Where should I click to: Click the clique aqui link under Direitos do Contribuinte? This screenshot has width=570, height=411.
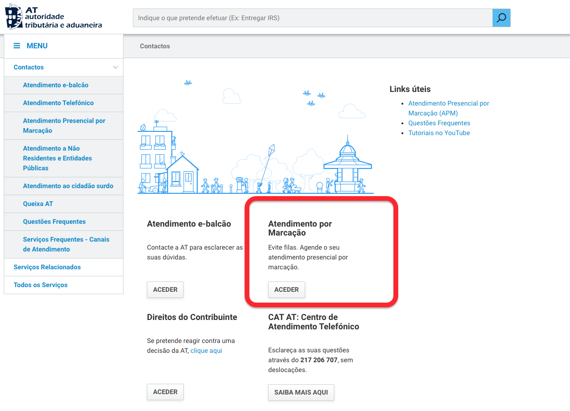point(206,350)
